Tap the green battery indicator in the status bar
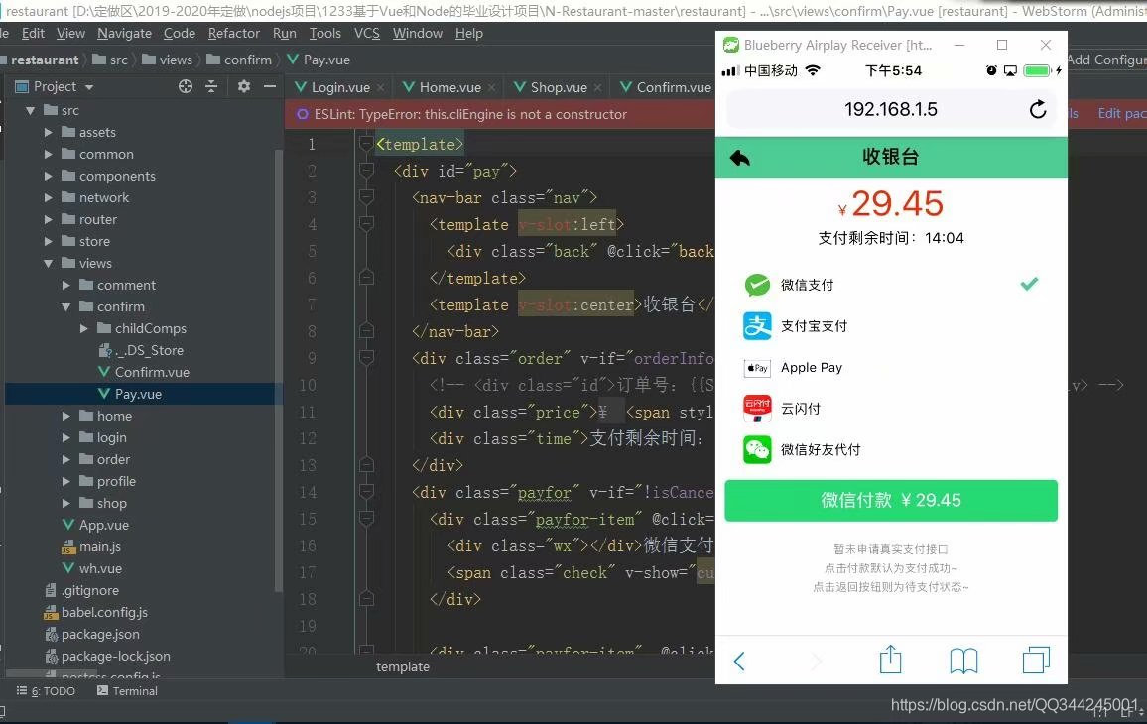This screenshot has width=1147, height=724. click(1035, 70)
